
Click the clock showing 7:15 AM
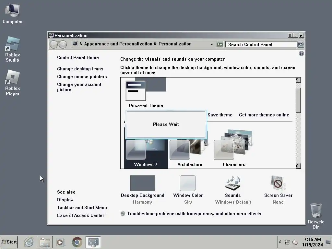(312, 242)
